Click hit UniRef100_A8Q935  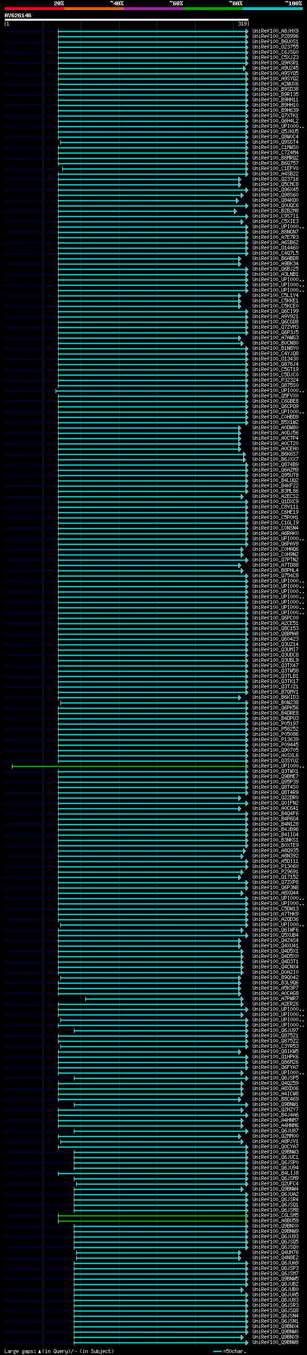[275, 851]
